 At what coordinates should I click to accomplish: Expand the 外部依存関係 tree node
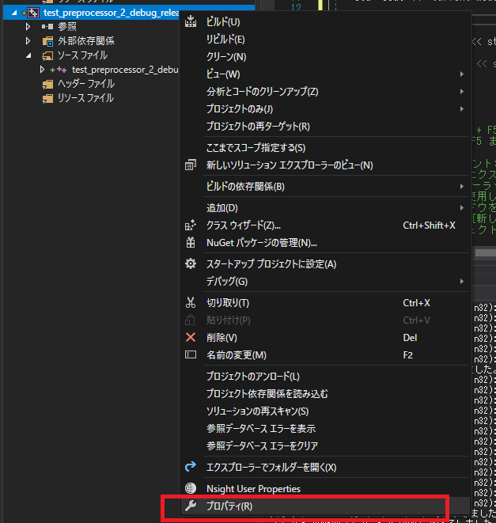[x=28, y=40]
